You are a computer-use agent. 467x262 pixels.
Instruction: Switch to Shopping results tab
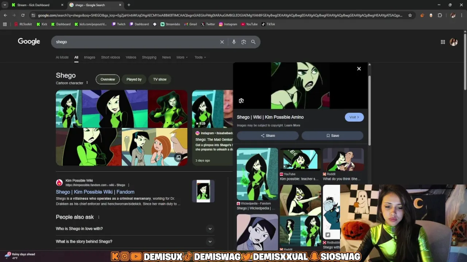(x=149, y=57)
